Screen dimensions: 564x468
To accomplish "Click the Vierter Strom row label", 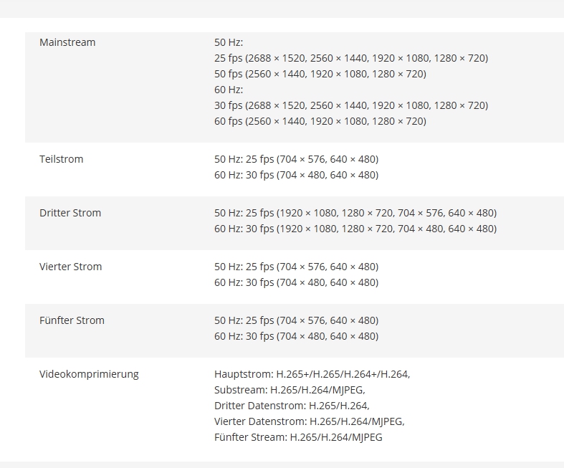I will click(71, 267).
